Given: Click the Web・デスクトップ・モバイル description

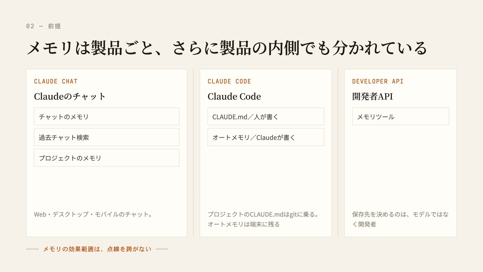Looking at the screenshot, I should tap(93, 214).
